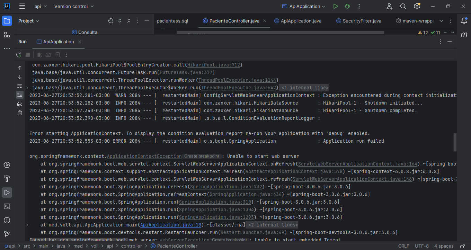Open ApiApplication run configuration dropdown
471x250 pixels.
pyautogui.click(x=304, y=6)
